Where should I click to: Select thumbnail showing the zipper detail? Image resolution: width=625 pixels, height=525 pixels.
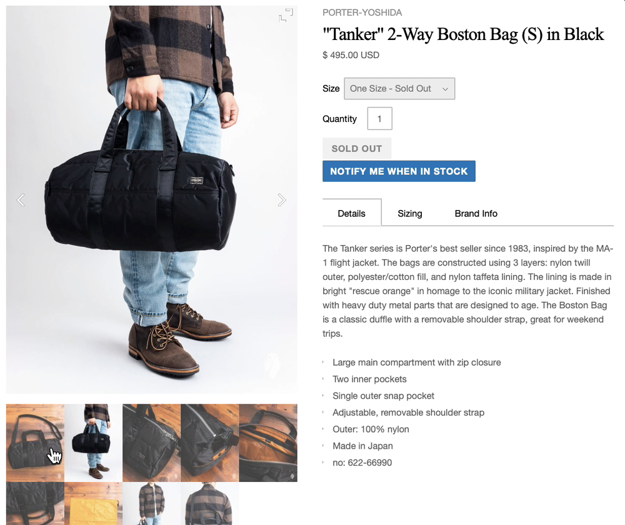209,443
